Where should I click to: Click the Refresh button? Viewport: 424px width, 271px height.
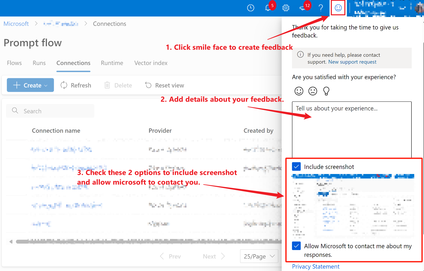[76, 85]
